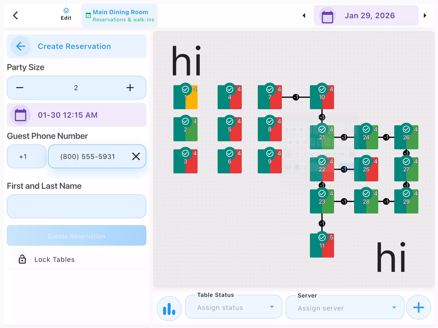The image size is (438, 328).
Task: Click the blue plus button beside Server
Action: click(418, 307)
